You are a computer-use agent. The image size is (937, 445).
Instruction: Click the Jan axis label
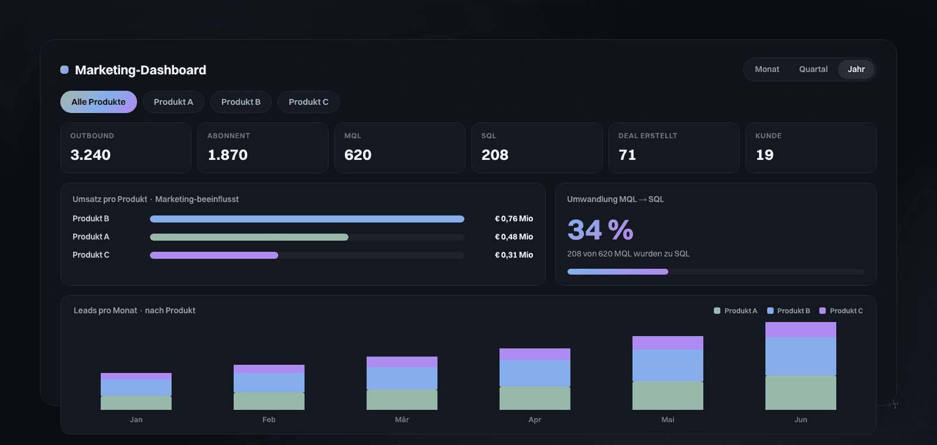[x=136, y=419]
